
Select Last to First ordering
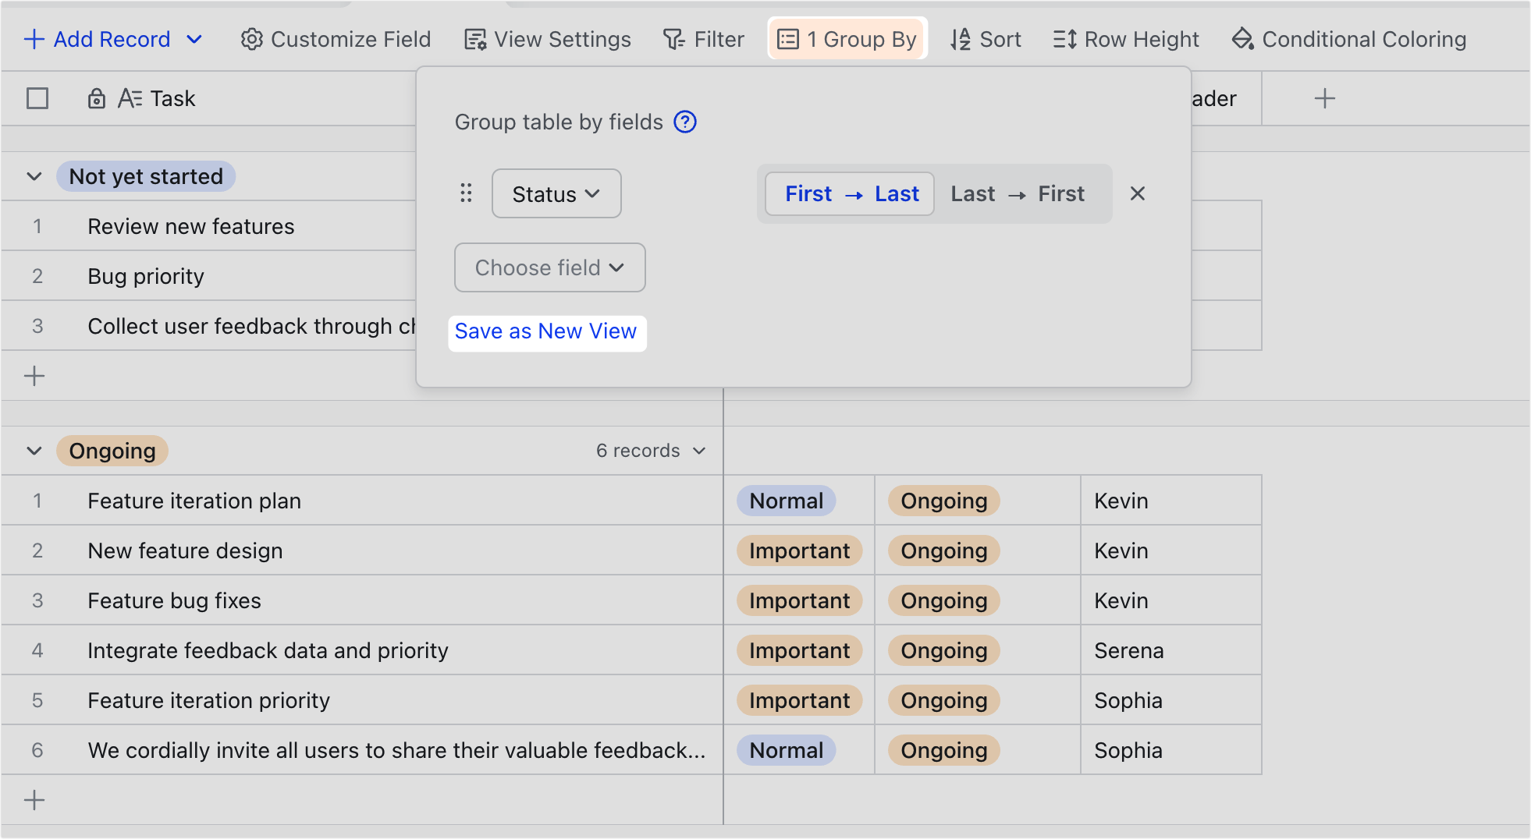1018,193
